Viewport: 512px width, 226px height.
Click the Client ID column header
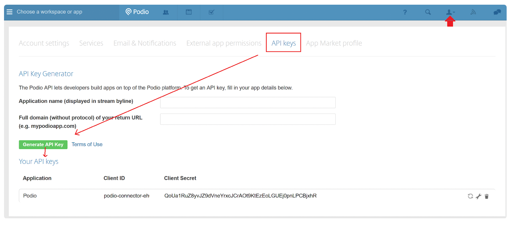tap(114, 178)
